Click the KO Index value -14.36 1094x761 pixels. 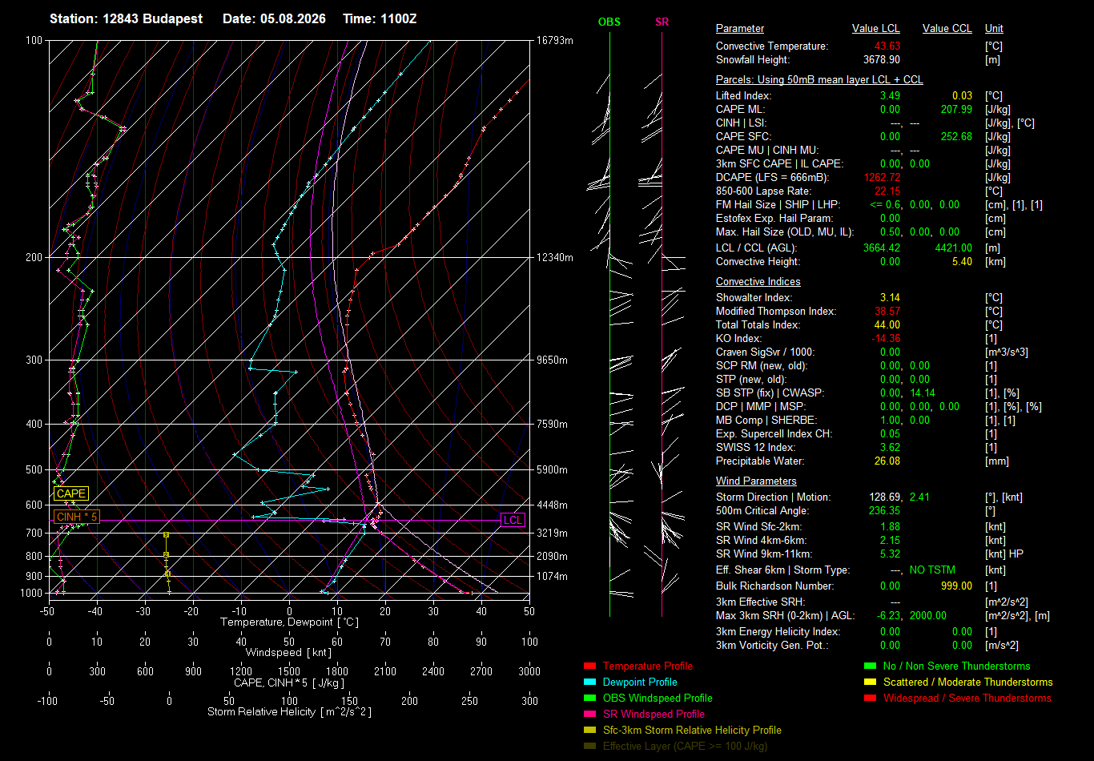885,338
